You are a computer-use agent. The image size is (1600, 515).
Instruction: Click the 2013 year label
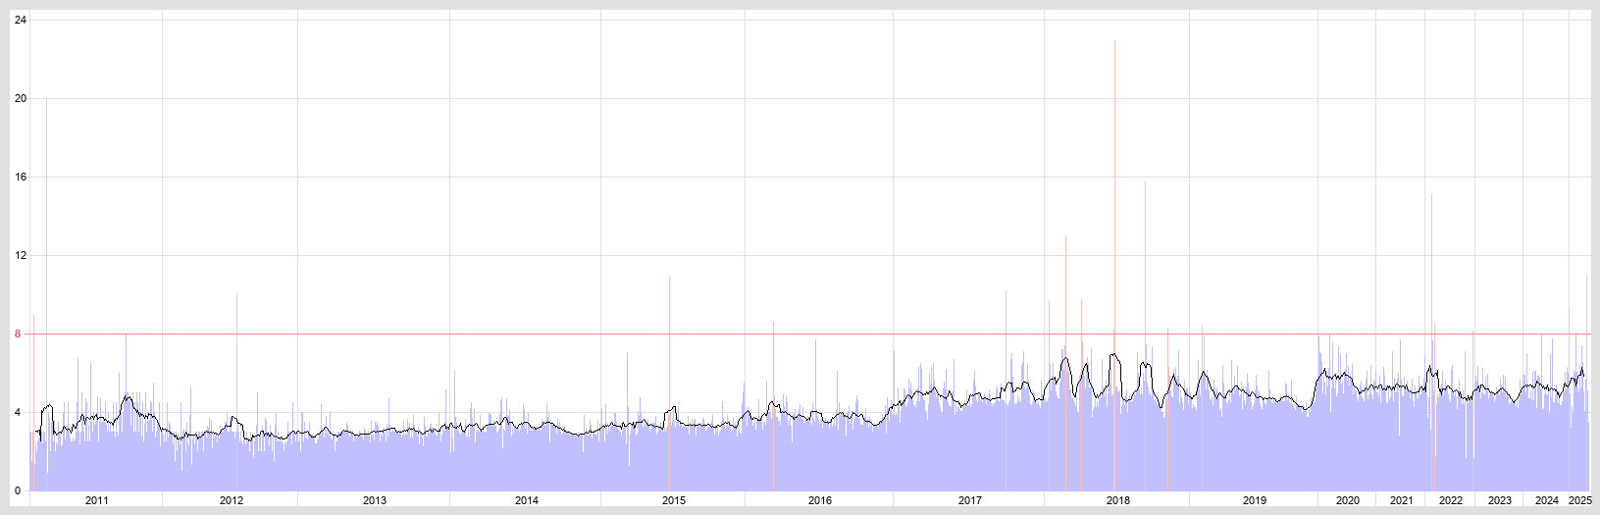(x=374, y=500)
